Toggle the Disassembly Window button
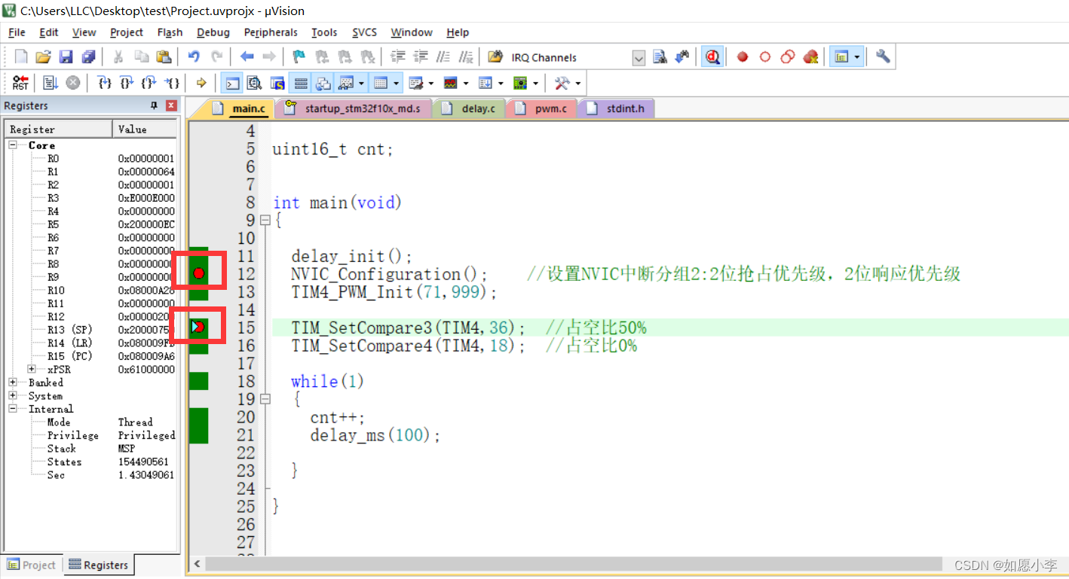The height and width of the screenshot is (579, 1069). (254, 83)
